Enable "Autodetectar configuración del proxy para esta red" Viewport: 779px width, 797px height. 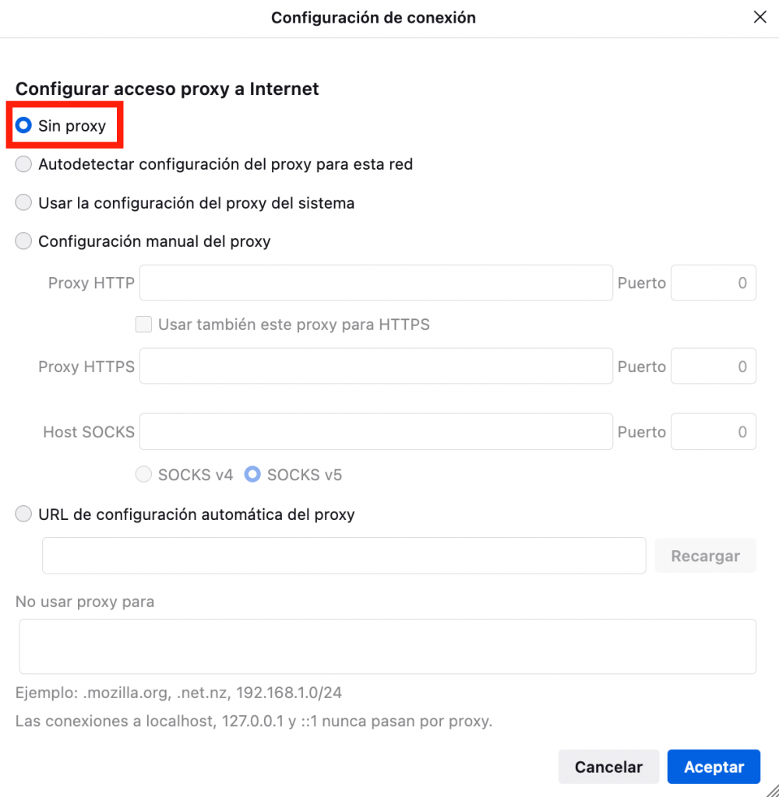click(23, 164)
